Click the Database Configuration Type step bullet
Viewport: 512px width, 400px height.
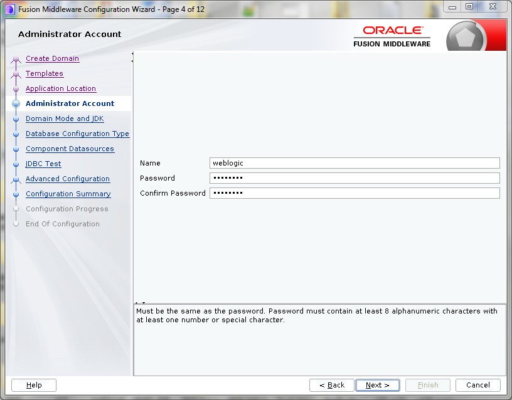click(x=16, y=134)
